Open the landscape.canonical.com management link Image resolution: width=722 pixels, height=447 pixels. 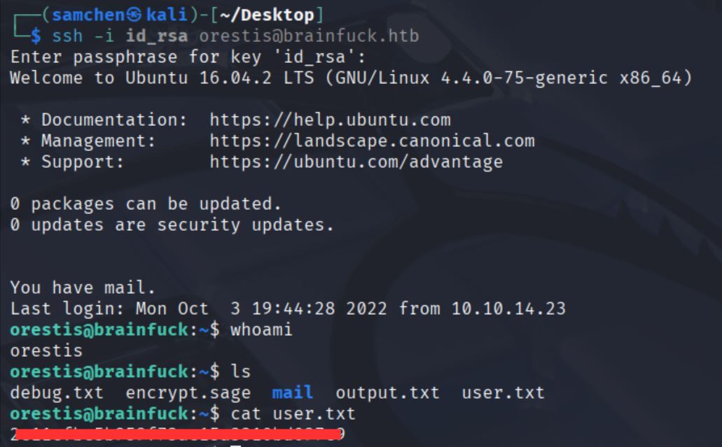tap(372, 141)
